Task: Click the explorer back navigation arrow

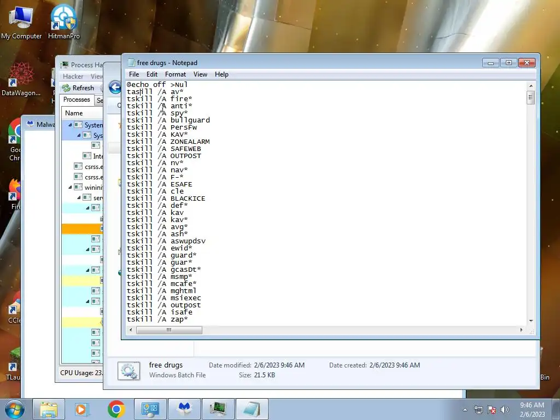Action: [x=115, y=87]
